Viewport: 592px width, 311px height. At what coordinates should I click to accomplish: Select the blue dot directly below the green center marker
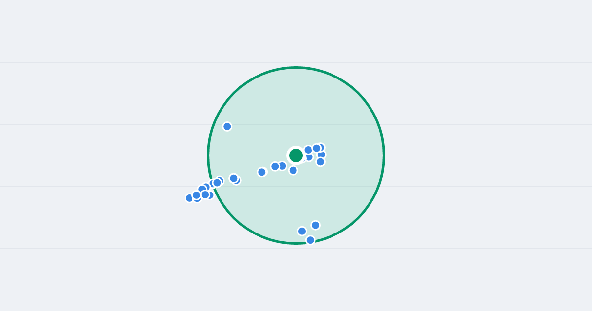[293, 170]
